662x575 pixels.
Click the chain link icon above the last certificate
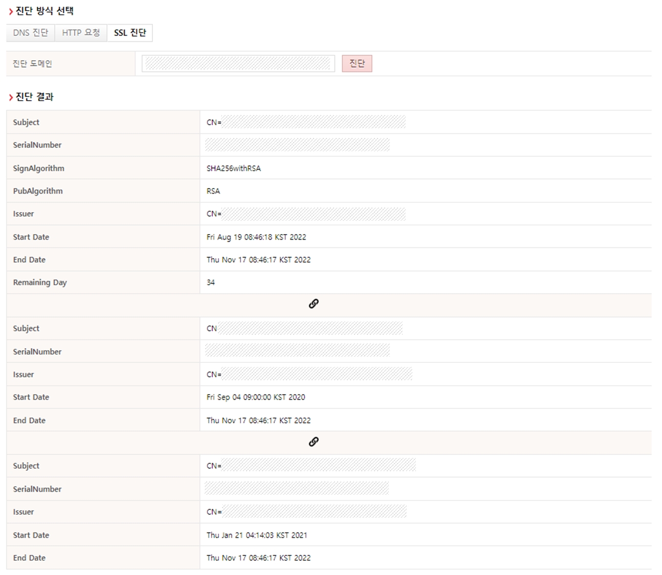[314, 442]
